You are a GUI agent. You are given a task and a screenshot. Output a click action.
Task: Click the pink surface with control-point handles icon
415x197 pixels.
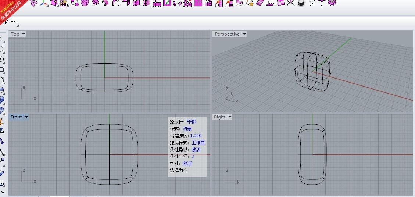[x=157, y=3]
